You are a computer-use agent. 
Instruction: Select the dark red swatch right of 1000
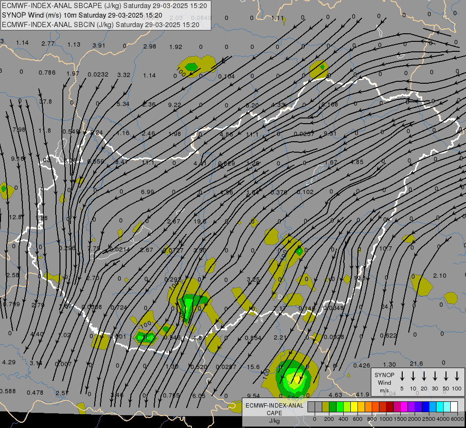pos(390,407)
